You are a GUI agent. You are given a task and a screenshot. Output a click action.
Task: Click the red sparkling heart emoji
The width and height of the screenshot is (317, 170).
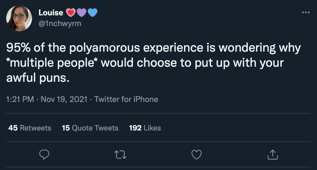70,13
